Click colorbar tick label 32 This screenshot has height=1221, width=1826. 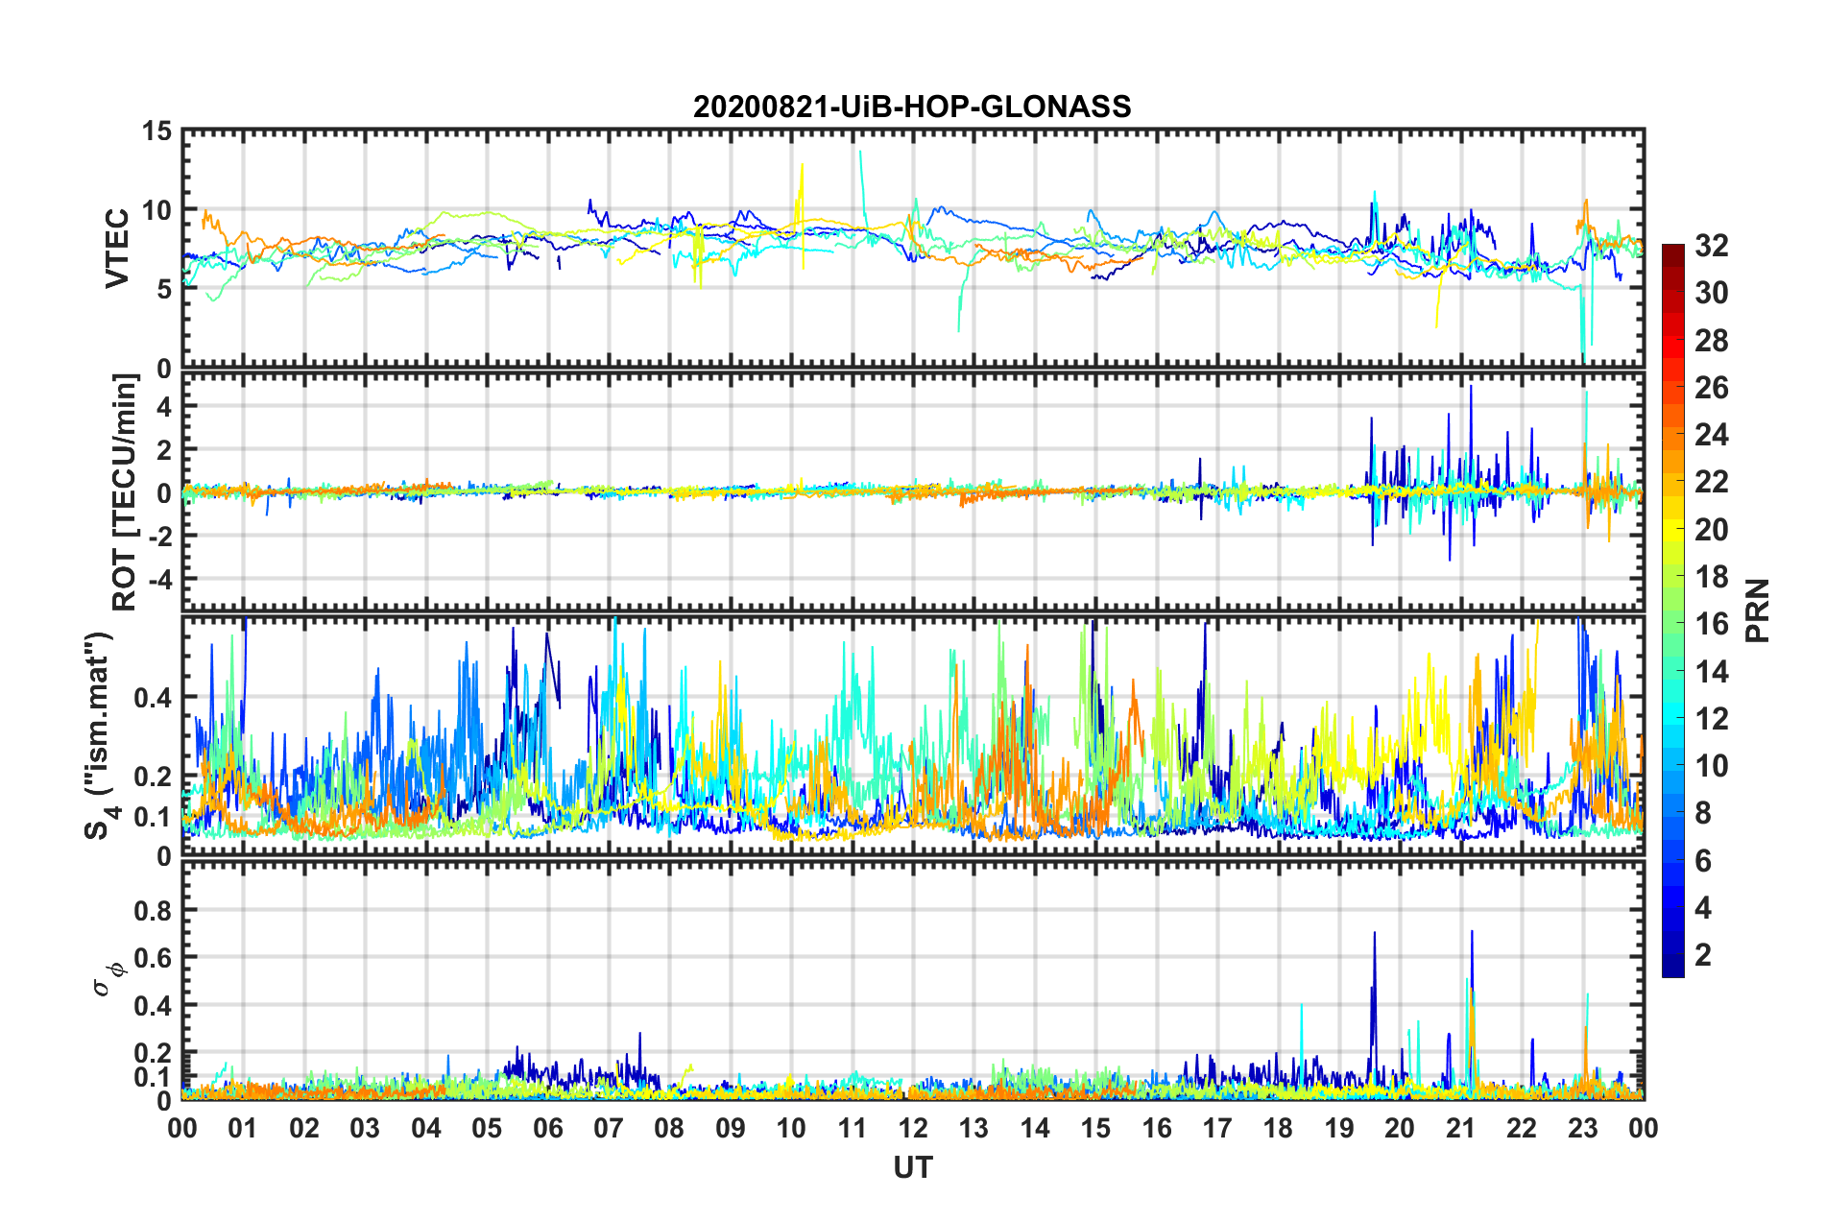1712,246
